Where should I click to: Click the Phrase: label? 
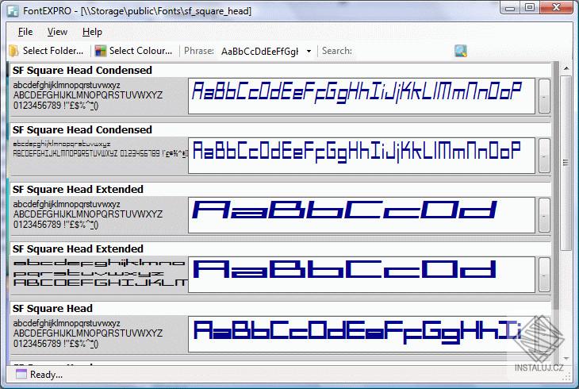point(199,51)
